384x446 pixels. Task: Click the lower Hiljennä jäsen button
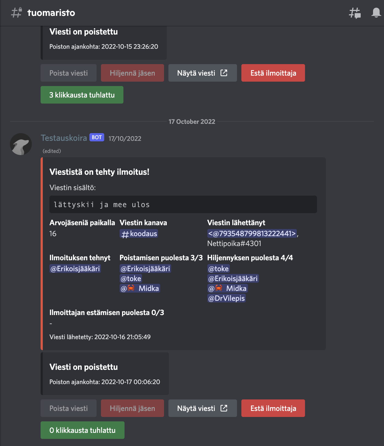132,408
